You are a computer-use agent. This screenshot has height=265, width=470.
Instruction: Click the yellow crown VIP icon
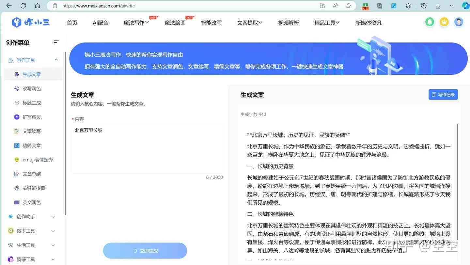444,22
